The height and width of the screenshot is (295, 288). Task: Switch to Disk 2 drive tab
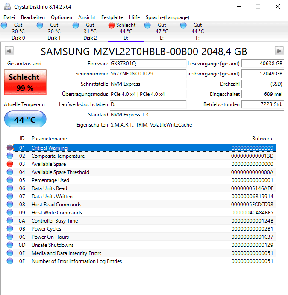[x=90, y=32]
